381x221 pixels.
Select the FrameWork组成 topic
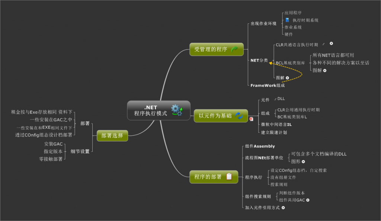click(267, 85)
